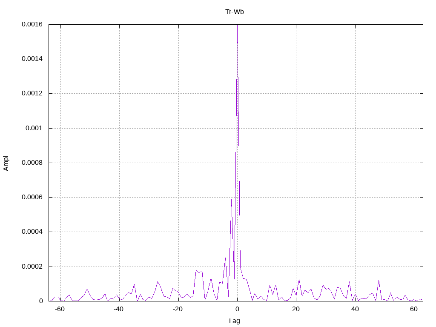The height and width of the screenshot is (327, 436).
Task: Click y-axis value 0.001
Action: [x=34, y=128]
